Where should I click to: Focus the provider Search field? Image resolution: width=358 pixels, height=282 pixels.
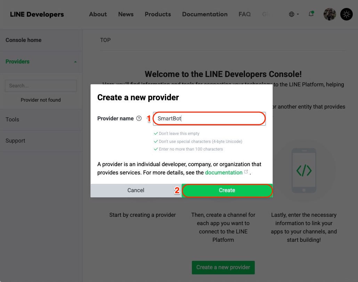point(41,86)
